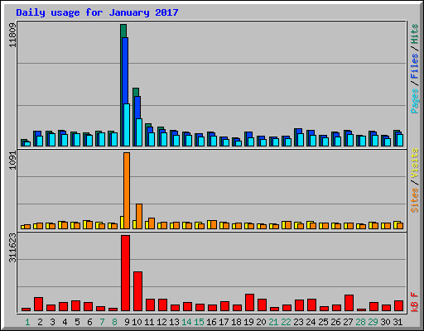This screenshot has height=331, width=424.
Task: Click the green 'Hits' legend label
Action: coord(415,34)
